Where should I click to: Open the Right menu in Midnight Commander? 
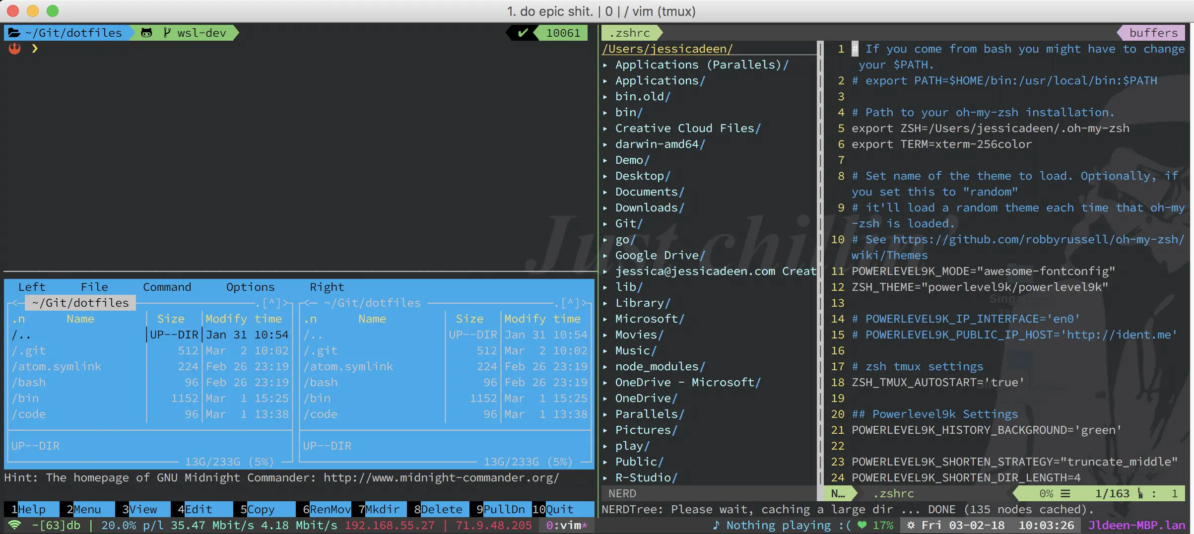[327, 287]
